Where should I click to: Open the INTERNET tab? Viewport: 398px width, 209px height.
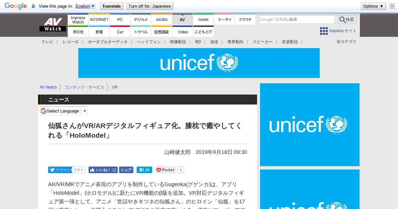pos(99,19)
